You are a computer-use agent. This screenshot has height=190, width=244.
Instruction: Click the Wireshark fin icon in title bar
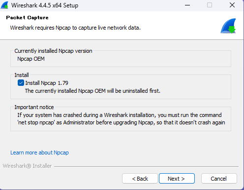tap(4, 5)
